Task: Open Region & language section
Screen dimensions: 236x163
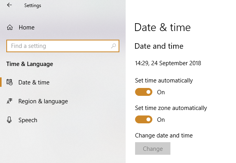Action: (x=43, y=101)
